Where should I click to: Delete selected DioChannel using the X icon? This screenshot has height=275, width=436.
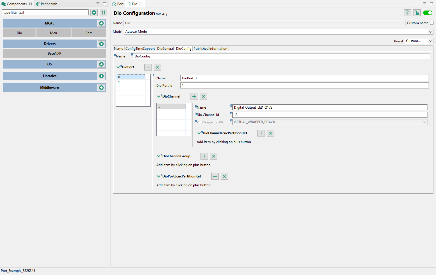point(203,96)
